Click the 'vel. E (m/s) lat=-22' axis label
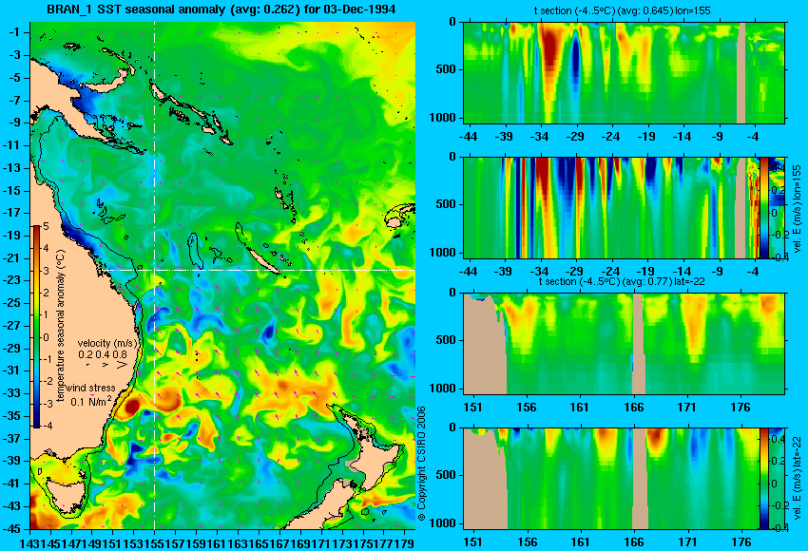This screenshot has height=551, width=808. (797, 480)
